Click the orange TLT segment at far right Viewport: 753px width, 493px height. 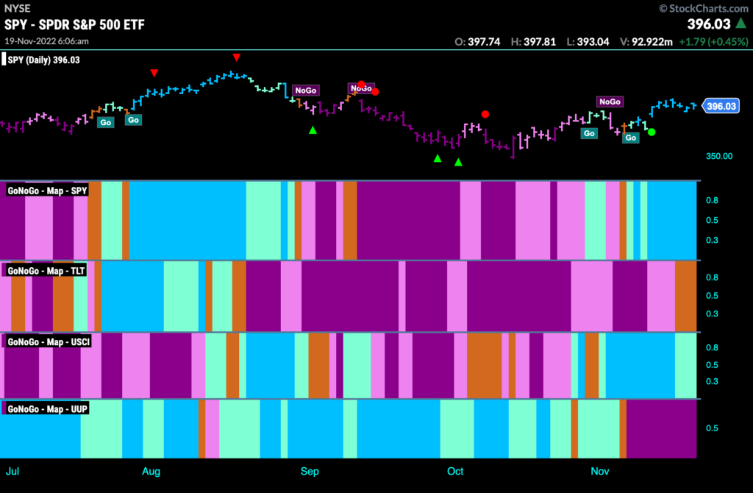[x=686, y=296]
